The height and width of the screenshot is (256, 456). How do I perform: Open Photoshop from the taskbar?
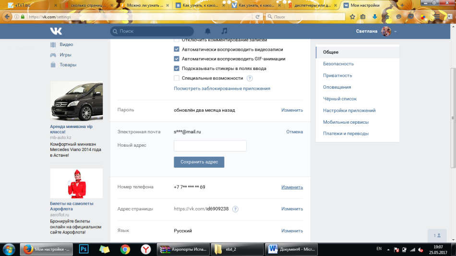coord(84,249)
